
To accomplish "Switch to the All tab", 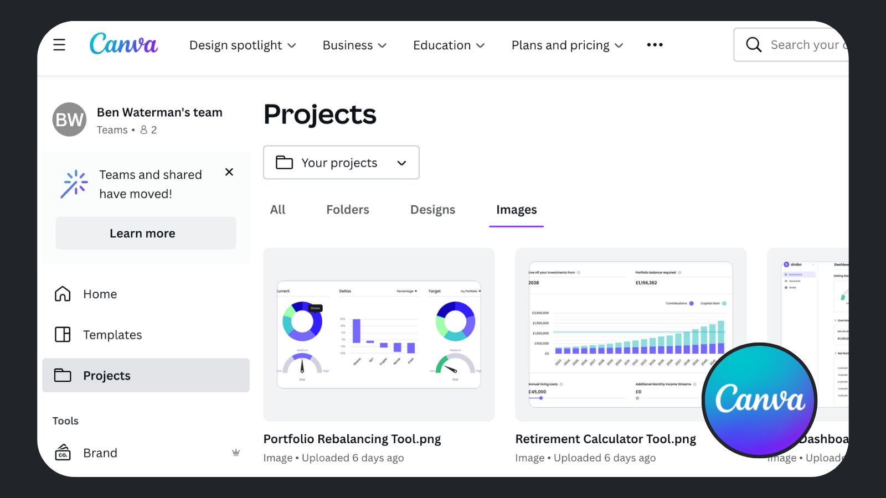I will [x=278, y=210].
